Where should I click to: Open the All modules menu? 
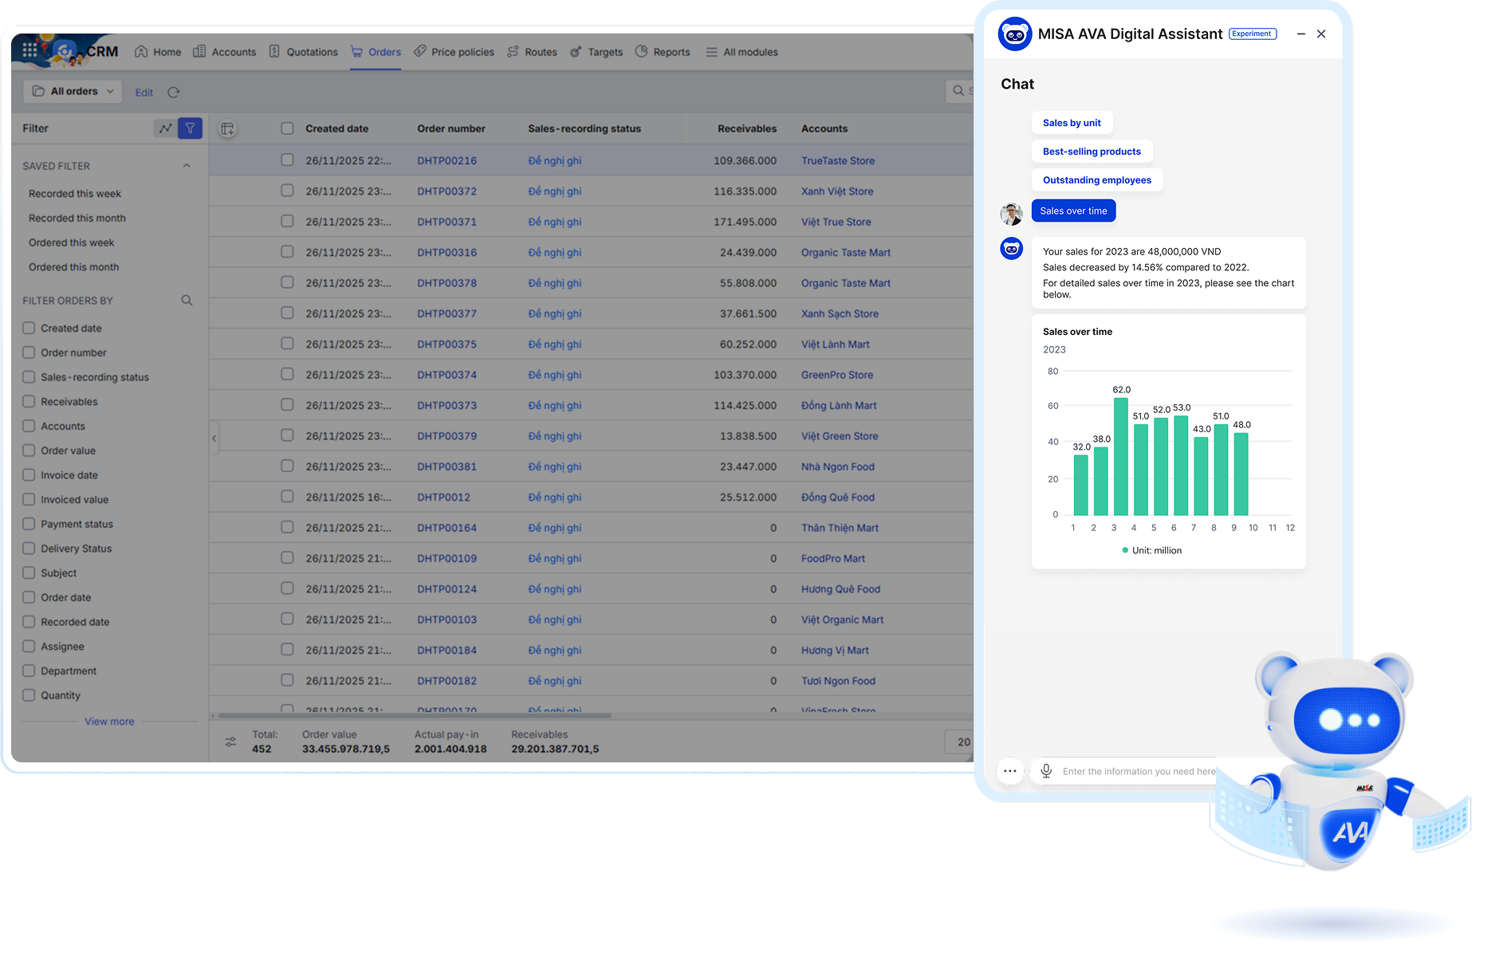(x=742, y=52)
